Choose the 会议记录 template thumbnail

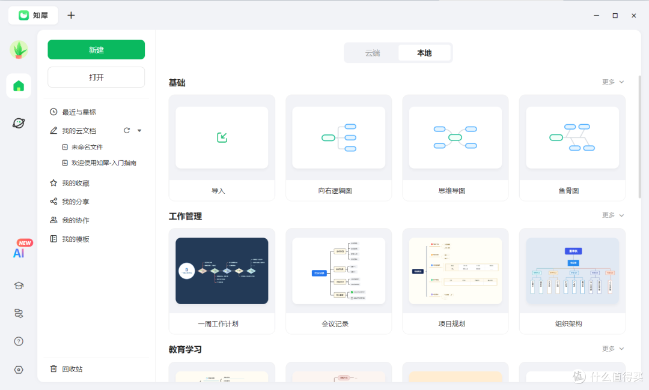338,271
